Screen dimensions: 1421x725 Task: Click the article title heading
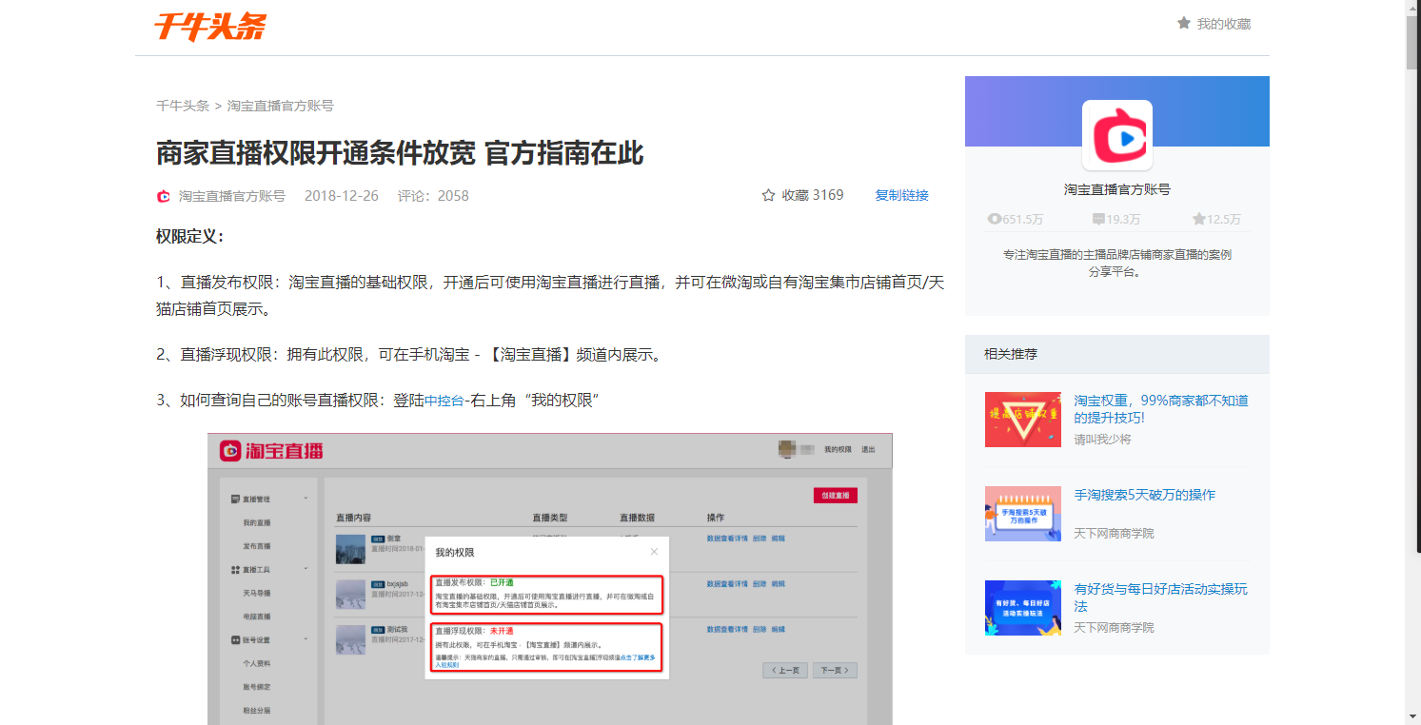click(x=400, y=153)
